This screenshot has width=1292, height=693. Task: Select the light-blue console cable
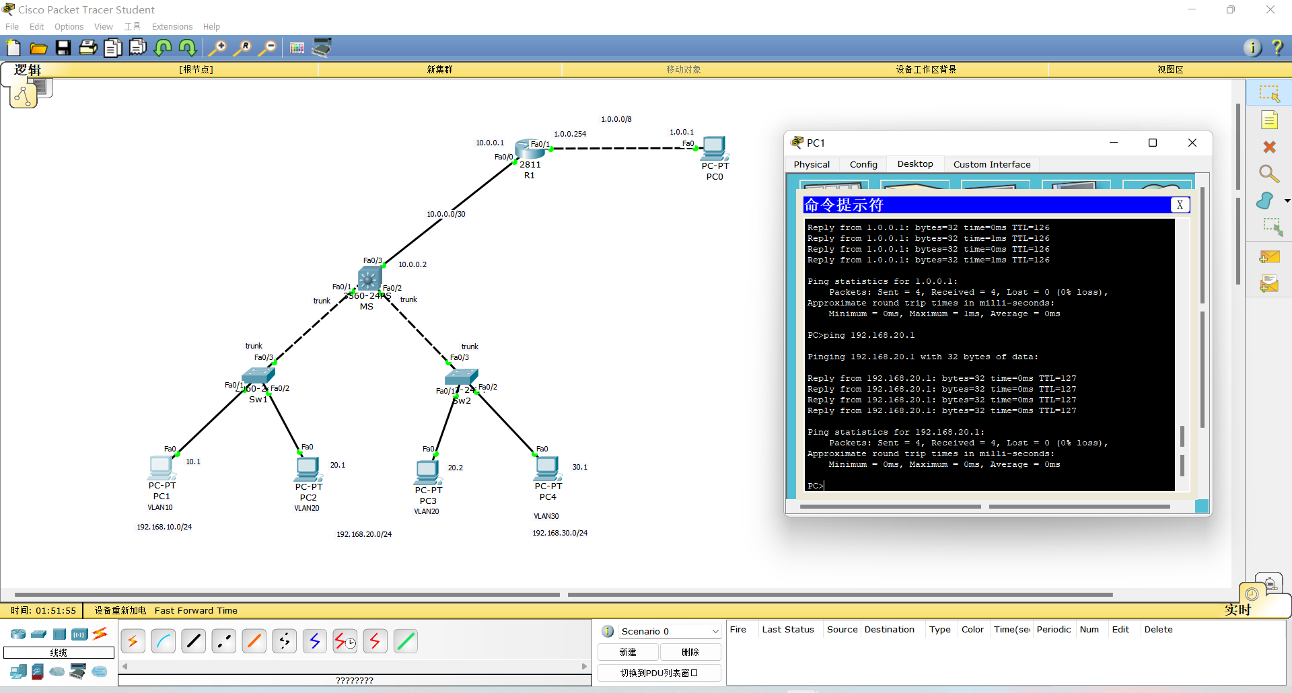pyautogui.click(x=164, y=641)
